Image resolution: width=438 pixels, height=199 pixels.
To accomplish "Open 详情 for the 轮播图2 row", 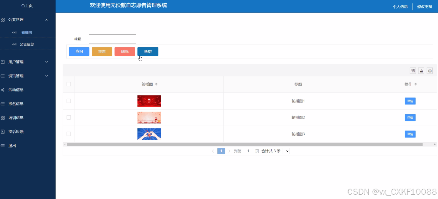I will coord(410,118).
